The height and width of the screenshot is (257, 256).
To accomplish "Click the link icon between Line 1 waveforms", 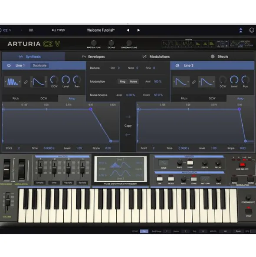I will [x=26, y=82].
